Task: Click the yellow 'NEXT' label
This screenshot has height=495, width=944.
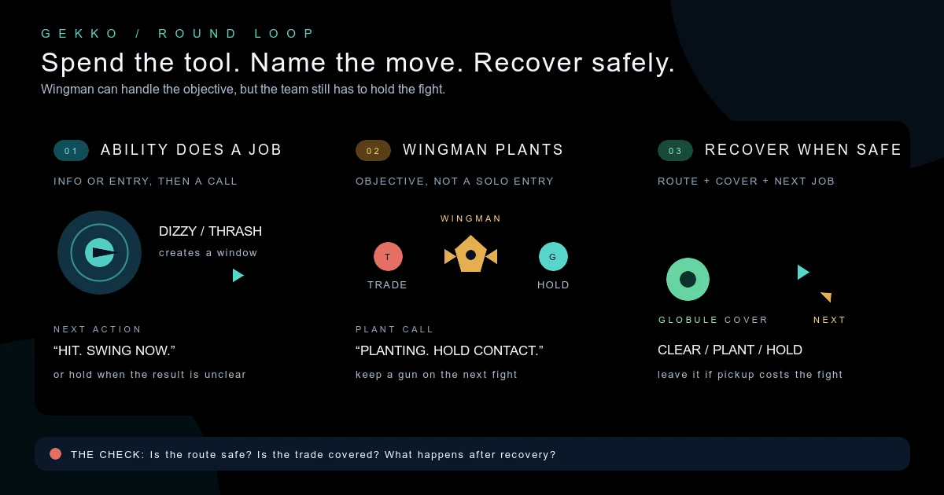Action: [x=830, y=320]
